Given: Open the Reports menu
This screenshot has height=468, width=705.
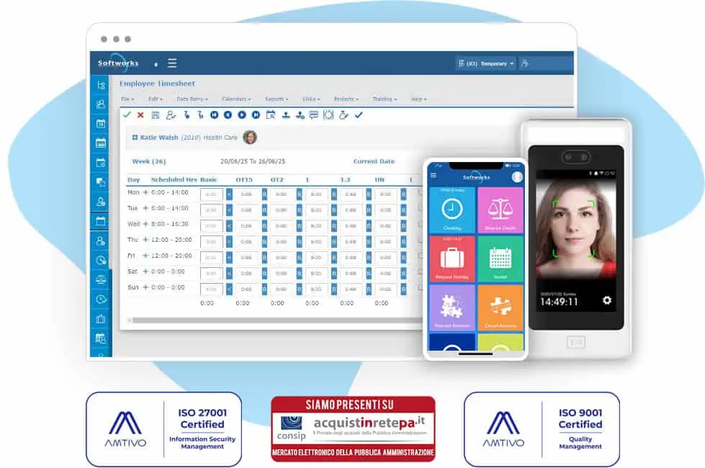Looking at the screenshot, I should tap(277, 99).
